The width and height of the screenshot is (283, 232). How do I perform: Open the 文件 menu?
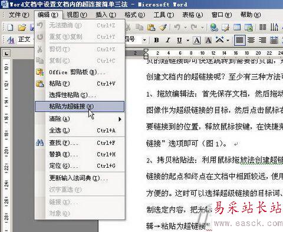coord(19,15)
